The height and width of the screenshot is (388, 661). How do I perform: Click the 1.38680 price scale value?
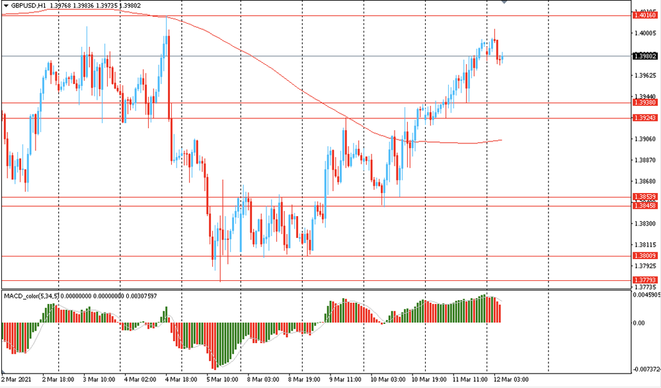tap(645, 181)
